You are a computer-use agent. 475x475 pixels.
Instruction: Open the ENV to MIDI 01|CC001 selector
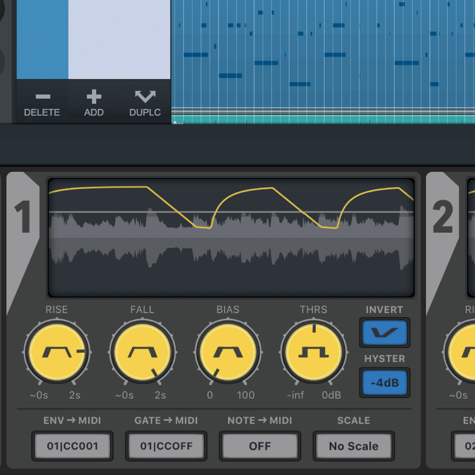[x=72, y=446]
